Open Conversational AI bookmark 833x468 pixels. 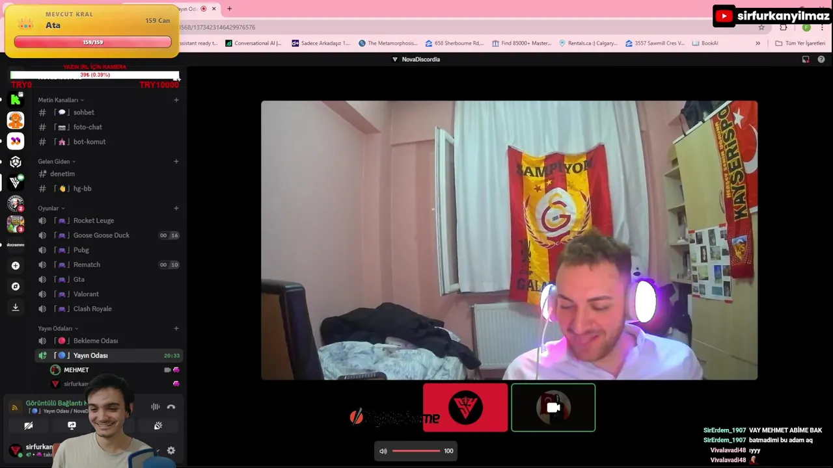click(253, 43)
